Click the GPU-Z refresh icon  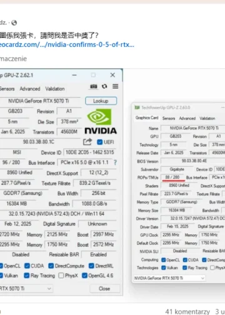[x=104, y=86]
